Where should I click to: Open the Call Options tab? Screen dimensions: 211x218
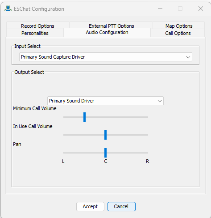click(x=178, y=33)
